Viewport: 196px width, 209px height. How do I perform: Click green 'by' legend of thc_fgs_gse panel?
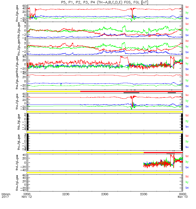[187, 47]
